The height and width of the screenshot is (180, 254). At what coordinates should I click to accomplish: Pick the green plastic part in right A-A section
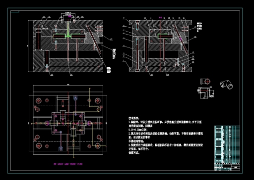click(x=163, y=36)
